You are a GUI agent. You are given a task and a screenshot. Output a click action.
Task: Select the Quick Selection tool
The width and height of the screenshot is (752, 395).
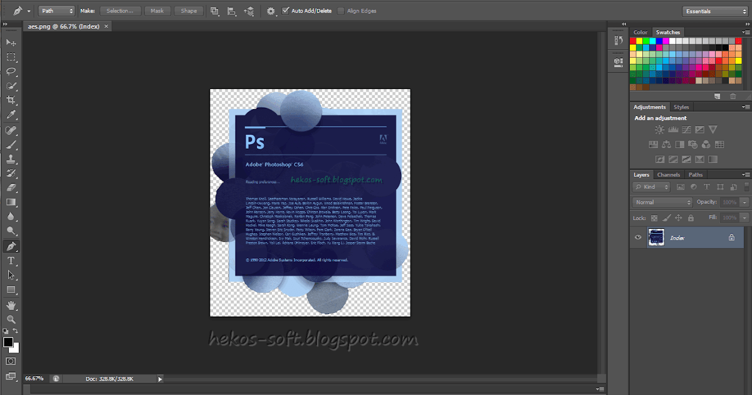pyautogui.click(x=11, y=85)
